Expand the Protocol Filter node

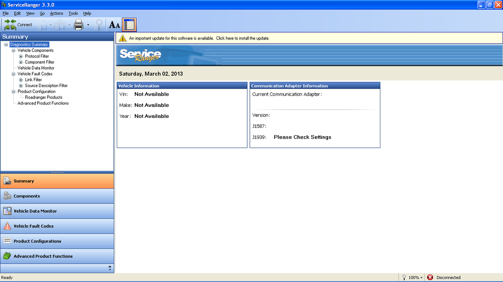[x=21, y=56]
